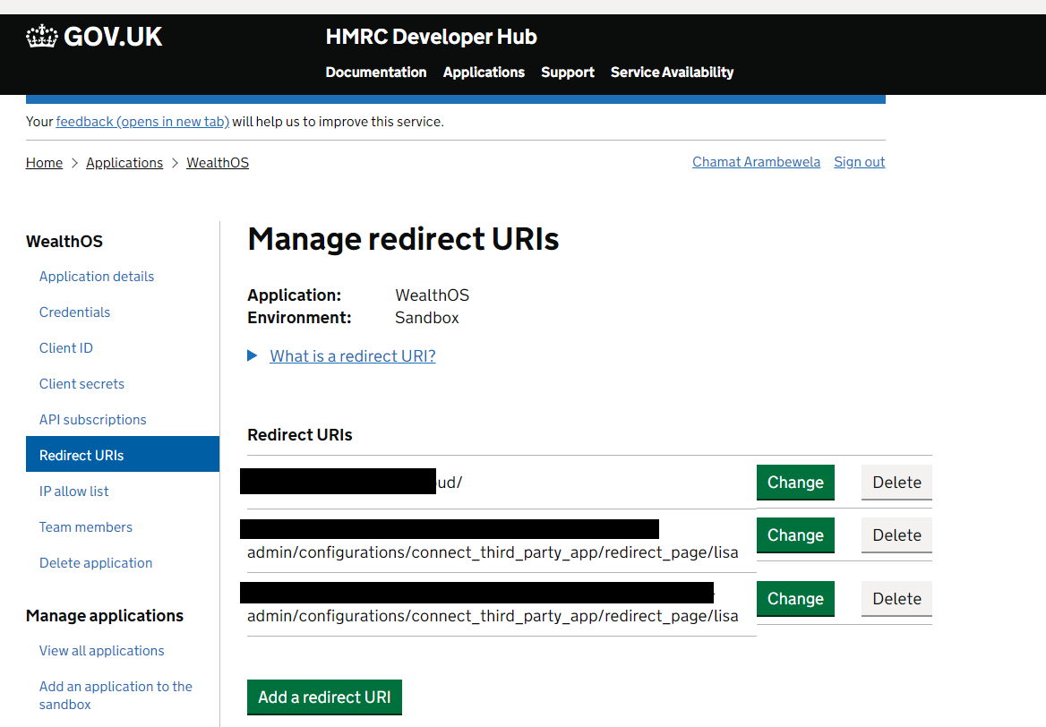Click the 'Environment:' label
Viewport: 1046px width, 727px height.
click(x=299, y=318)
